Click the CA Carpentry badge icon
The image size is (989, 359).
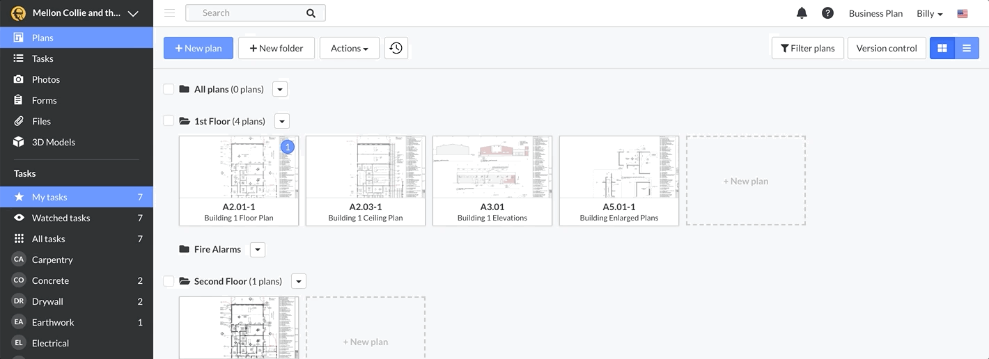(19, 260)
